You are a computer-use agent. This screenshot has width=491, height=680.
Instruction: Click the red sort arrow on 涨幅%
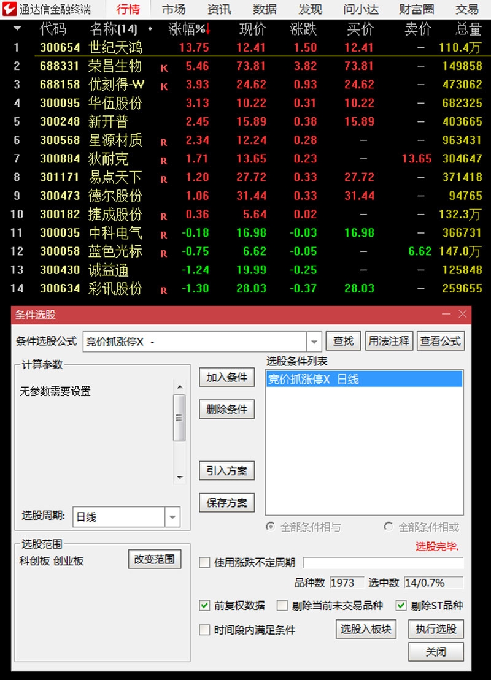(208, 29)
